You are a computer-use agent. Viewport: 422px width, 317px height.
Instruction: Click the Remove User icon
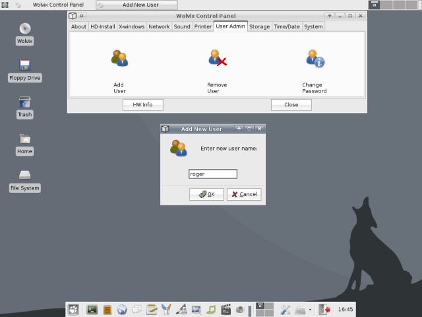(x=218, y=57)
